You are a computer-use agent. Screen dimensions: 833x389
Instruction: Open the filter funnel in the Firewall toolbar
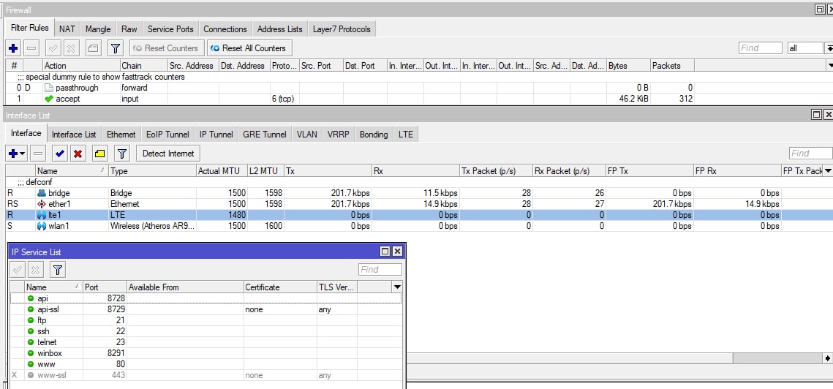pos(116,48)
